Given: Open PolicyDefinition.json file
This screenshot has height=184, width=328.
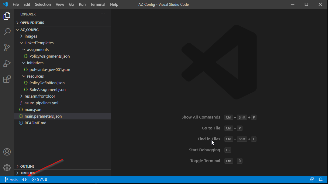Looking at the screenshot, I should [47, 83].
